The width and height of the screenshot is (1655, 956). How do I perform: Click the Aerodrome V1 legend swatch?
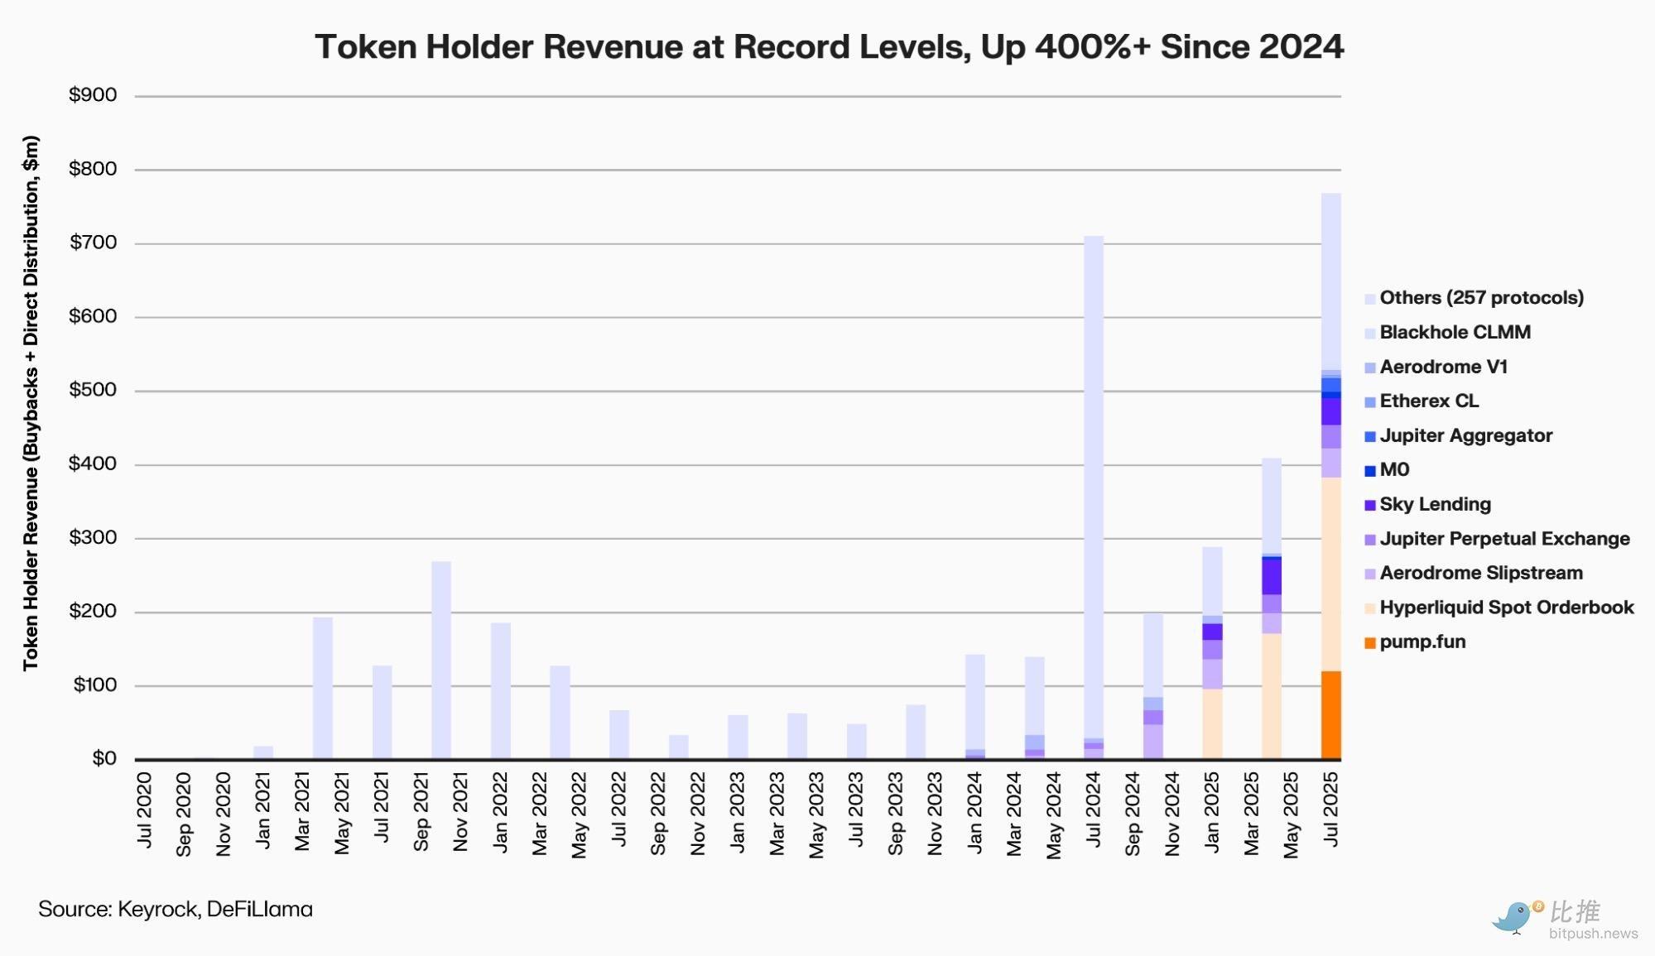(1369, 368)
